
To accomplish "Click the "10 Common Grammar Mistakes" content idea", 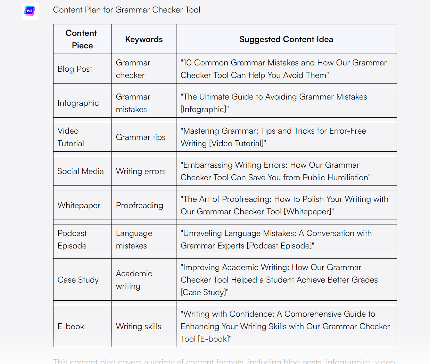I will click(283, 69).
